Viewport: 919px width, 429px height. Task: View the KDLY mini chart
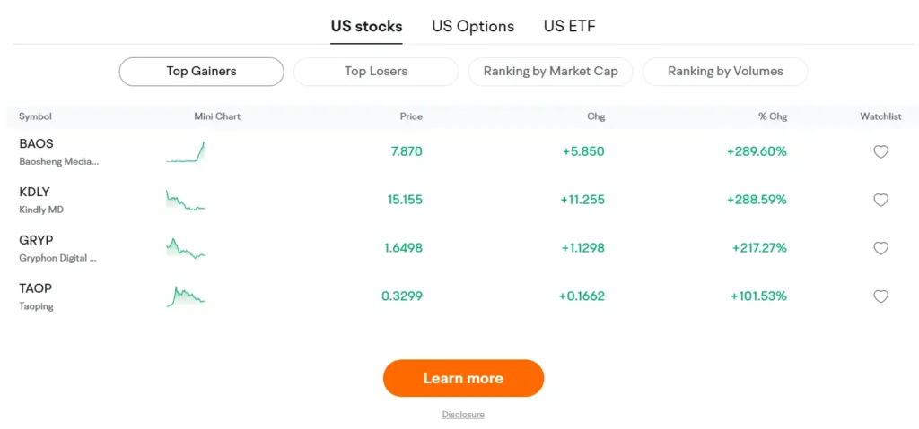[x=186, y=200]
